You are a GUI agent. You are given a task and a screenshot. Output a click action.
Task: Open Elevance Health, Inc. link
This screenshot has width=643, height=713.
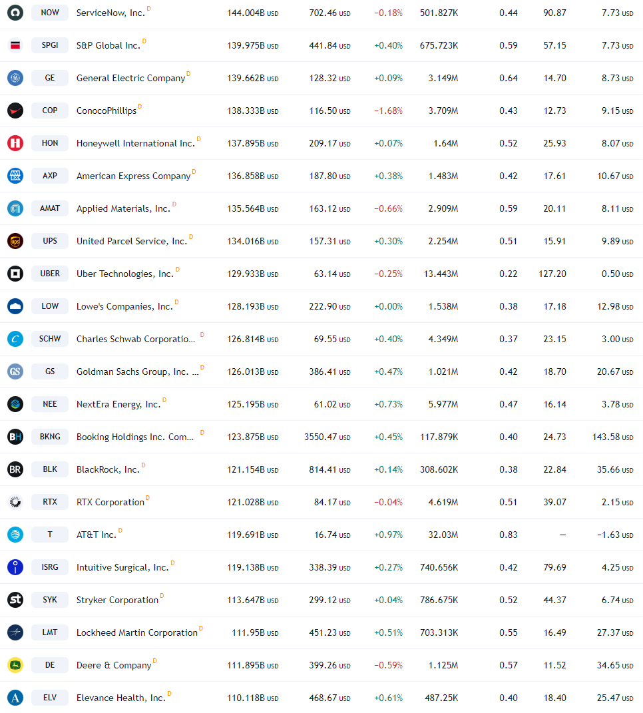(121, 698)
